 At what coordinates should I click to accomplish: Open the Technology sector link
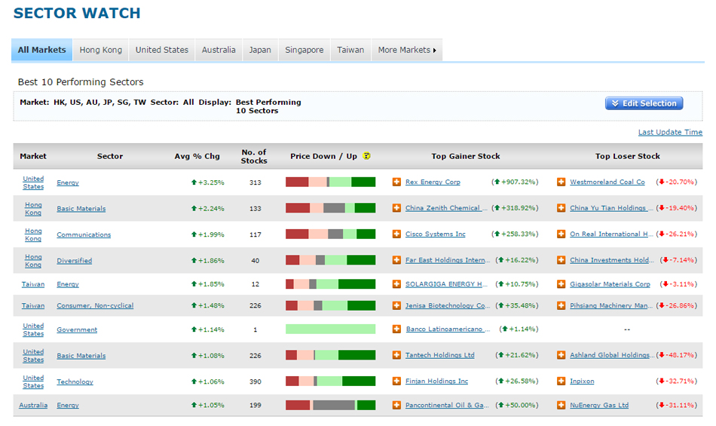click(x=75, y=382)
